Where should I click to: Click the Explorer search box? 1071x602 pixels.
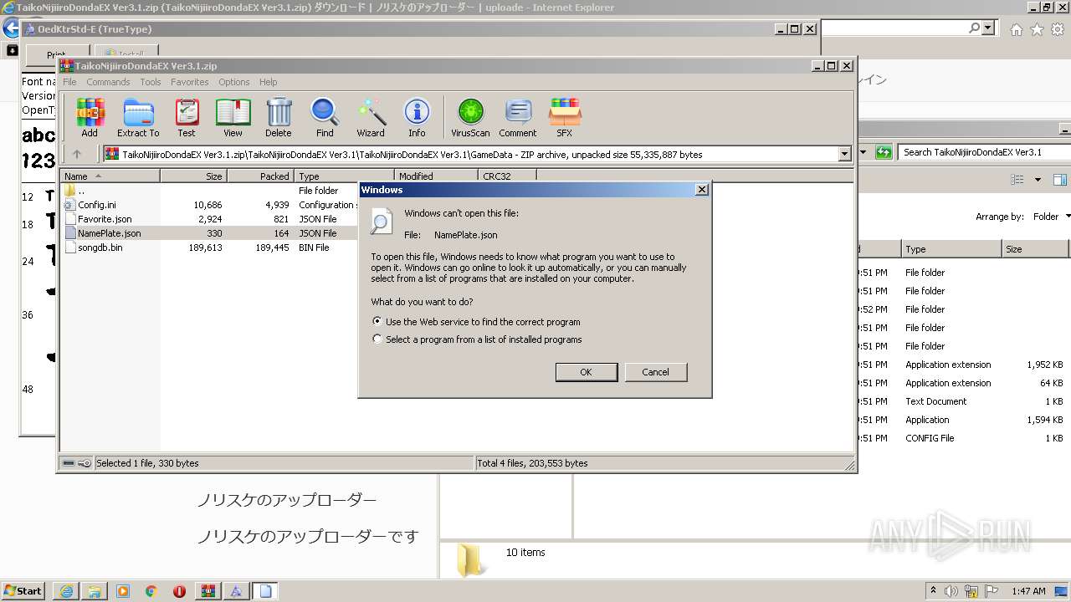click(x=983, y=152)
